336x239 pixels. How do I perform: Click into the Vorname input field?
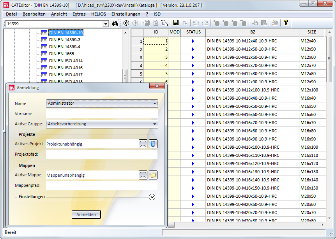pyautogui.click(x=102, y=114)
